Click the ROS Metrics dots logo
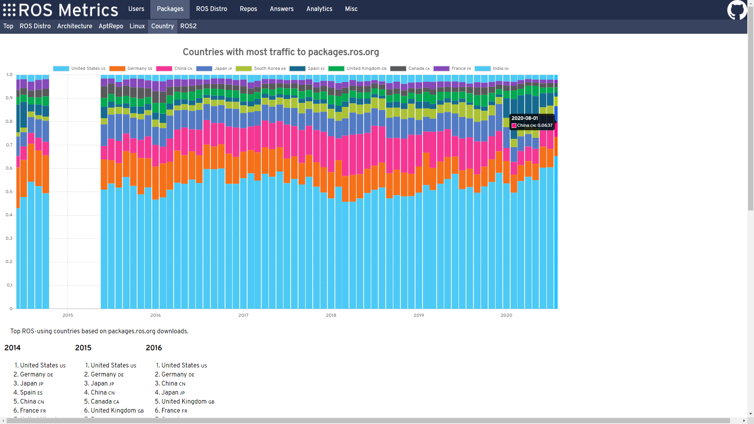 pyautogui.click(x=9, y=10)
